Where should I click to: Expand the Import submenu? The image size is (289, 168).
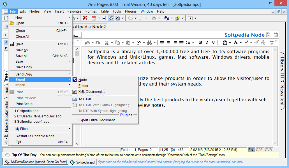point(40,85)
